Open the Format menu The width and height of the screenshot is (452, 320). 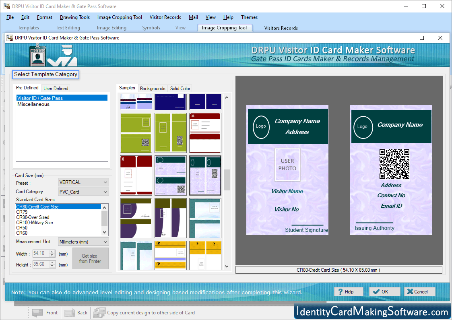44,17
